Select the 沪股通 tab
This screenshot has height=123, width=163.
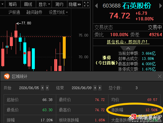[14, 12]
